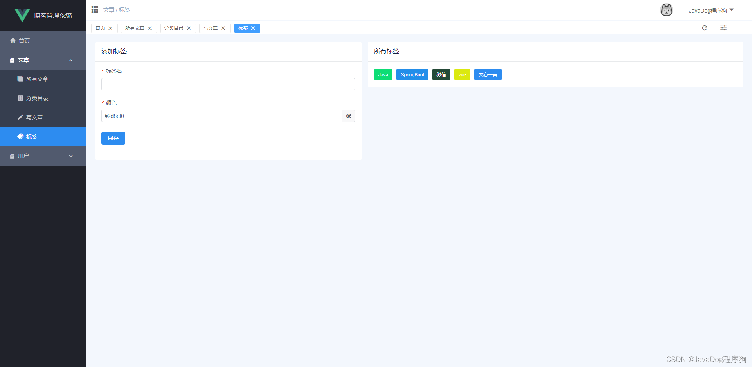Screen dimensions: 752x367
Task: Click the app grid icon beside breadcrumb
Action: click(94, 9)
